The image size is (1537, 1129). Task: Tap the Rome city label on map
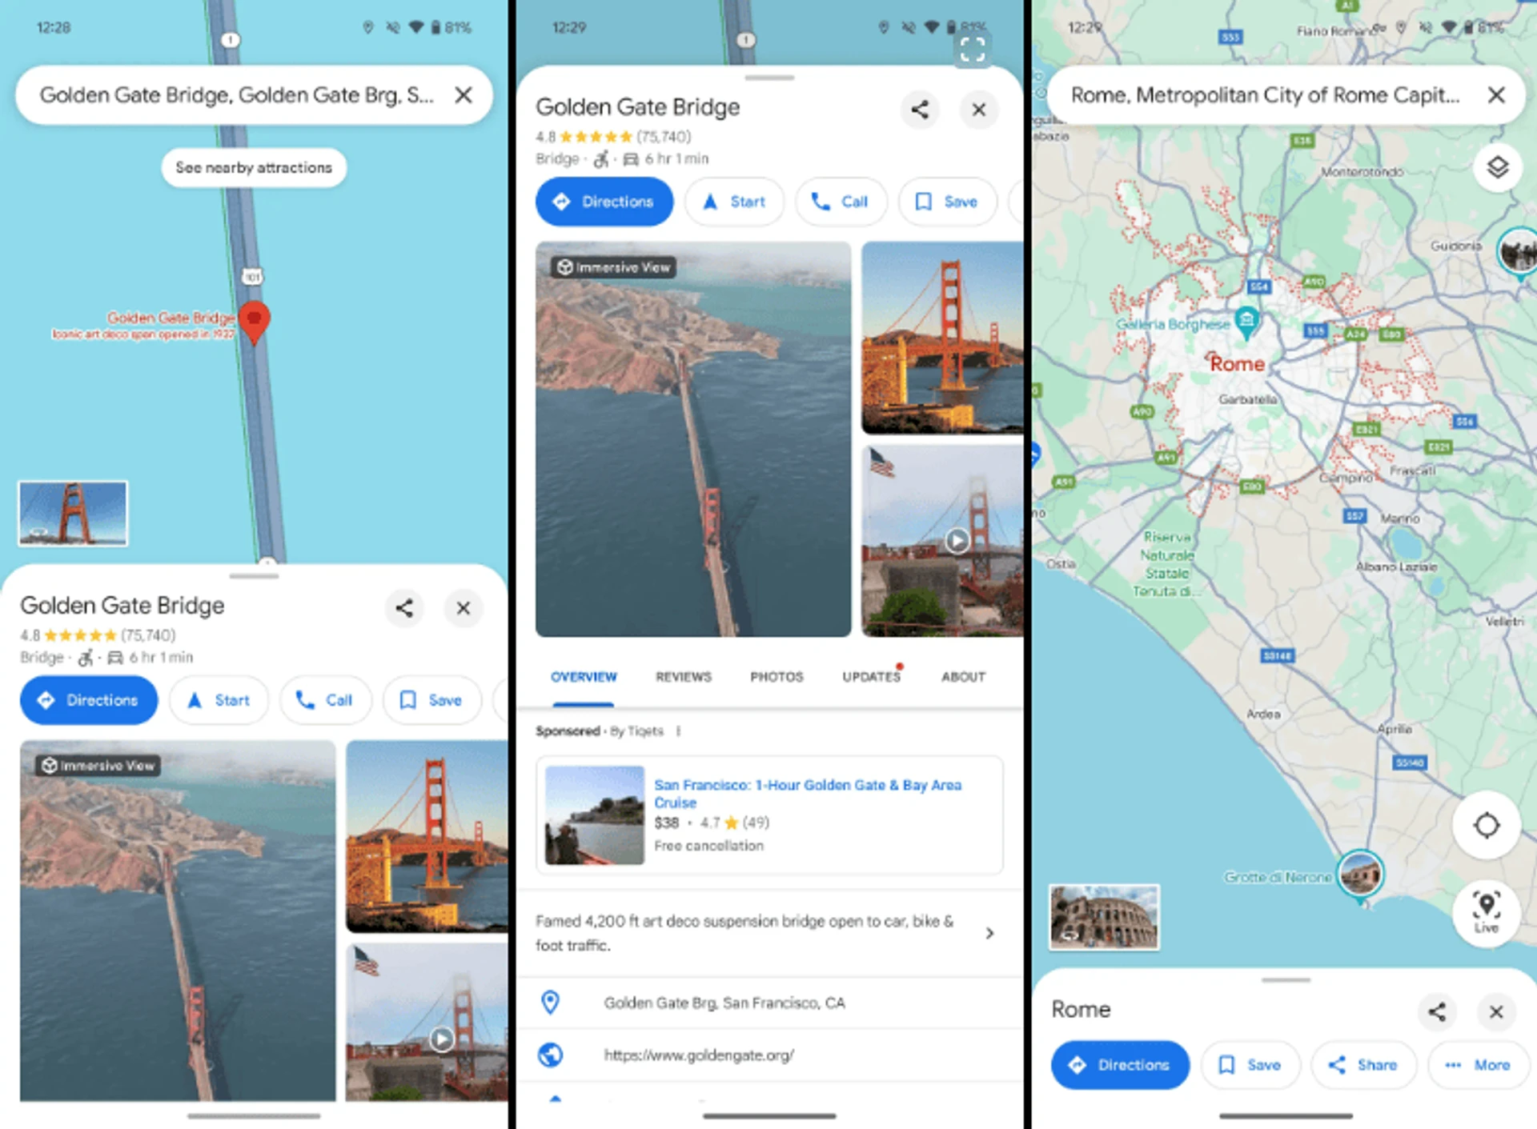coord(1237,364)
